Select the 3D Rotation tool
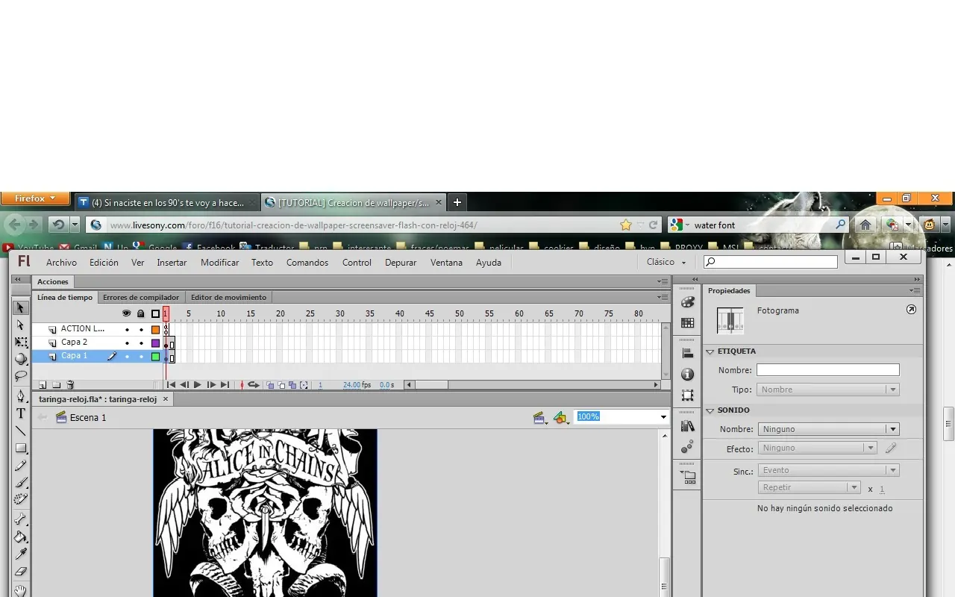 click(x=21, y=359)
